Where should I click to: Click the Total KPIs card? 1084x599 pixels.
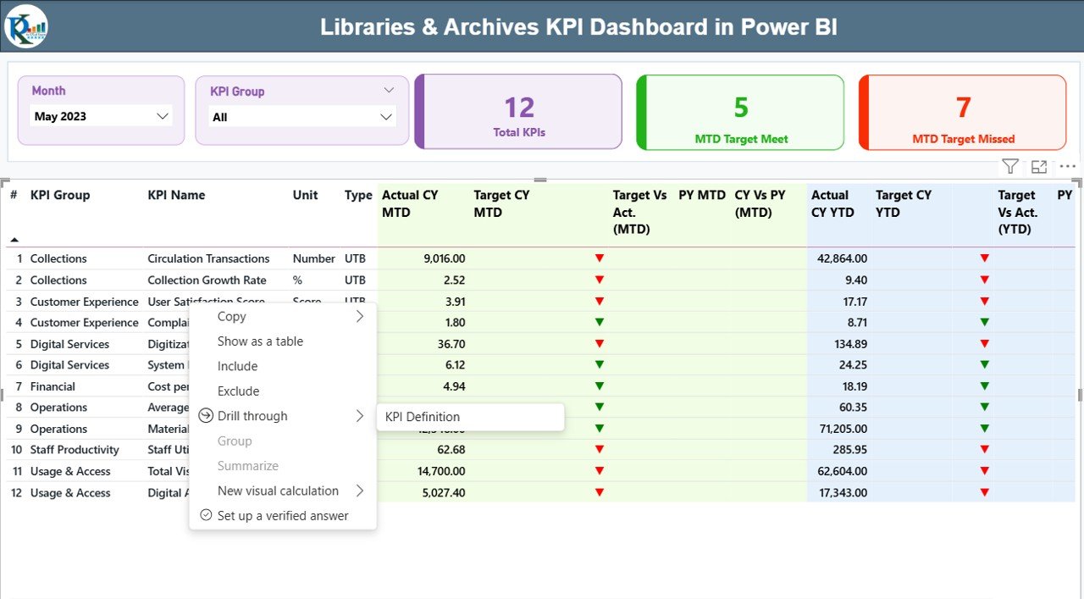pos(519,112)
